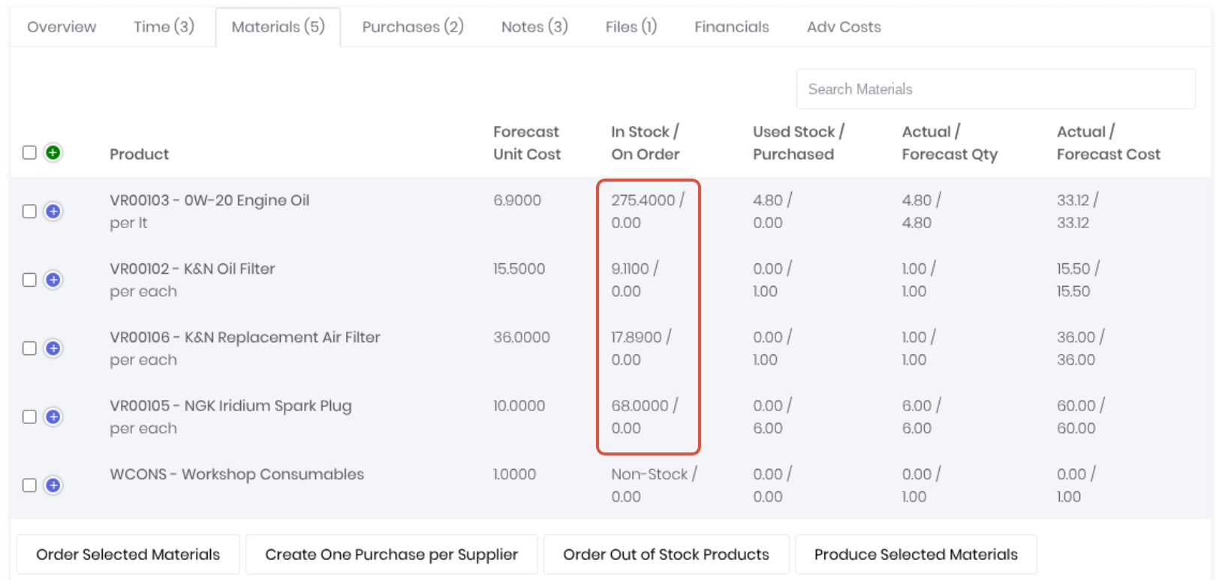
Task: Click the blue plus icon for Workshop Consumables
Action: [x=53, y=485]
